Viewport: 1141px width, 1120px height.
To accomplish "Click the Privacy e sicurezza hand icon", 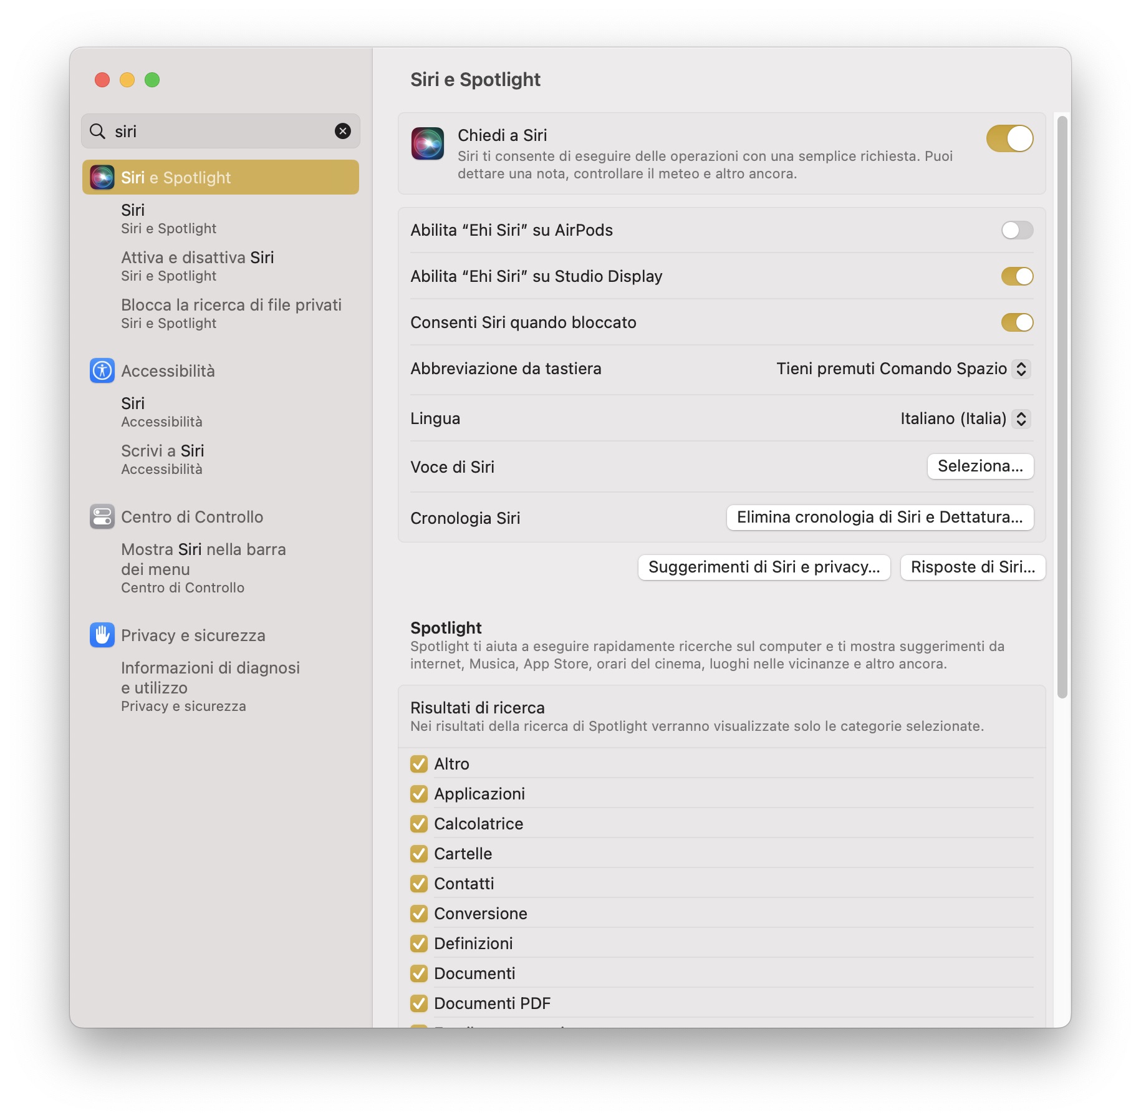I will point(102,635).
